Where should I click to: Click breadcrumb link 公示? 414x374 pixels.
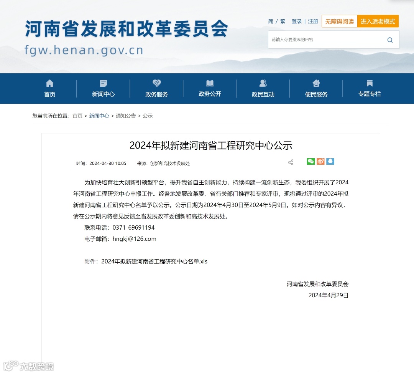(148, 116)
